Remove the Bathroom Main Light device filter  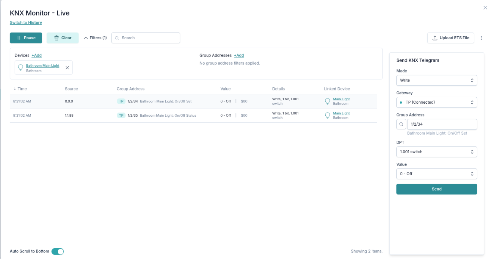pos(67,68)
